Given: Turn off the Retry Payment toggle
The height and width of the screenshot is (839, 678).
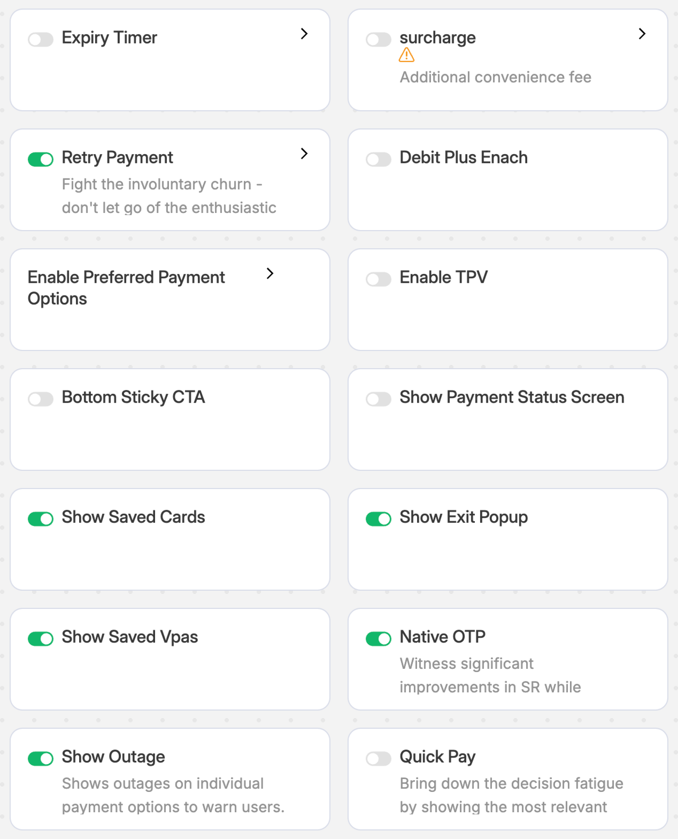Looking at the screenshot, I should (x=41, y=159).
